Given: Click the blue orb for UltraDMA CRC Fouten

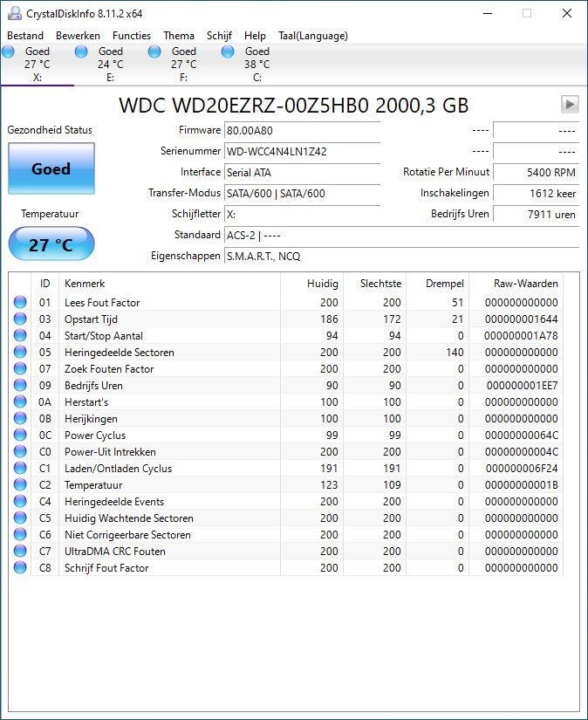Looking at the screenshot, I should [20, 551].
